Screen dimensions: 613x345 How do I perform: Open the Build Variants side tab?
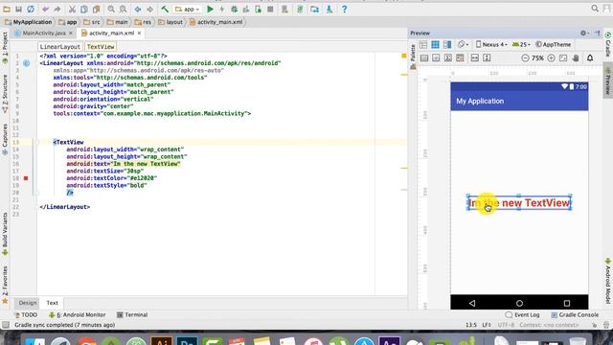click(5, 234)
